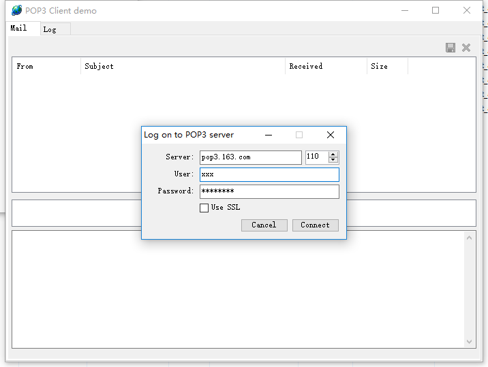Click the Password input field
The width and height of the screenshot is (488, 367).
269,191
